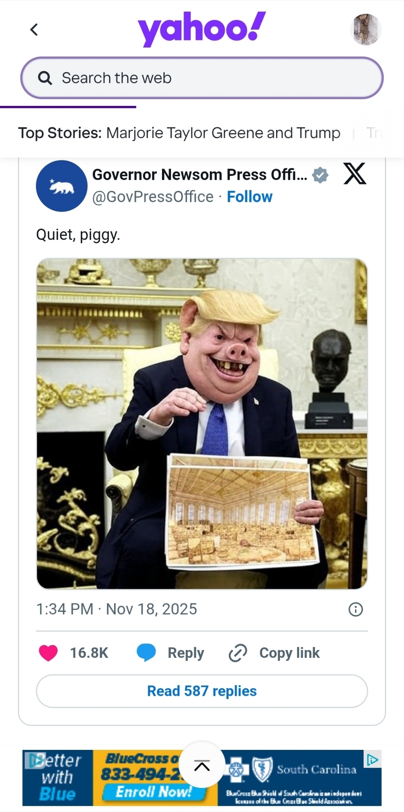Screen dimensions: 404x812
Task: Open Marjorie Taylor Greene top story
Action: (x=223, y=133)
